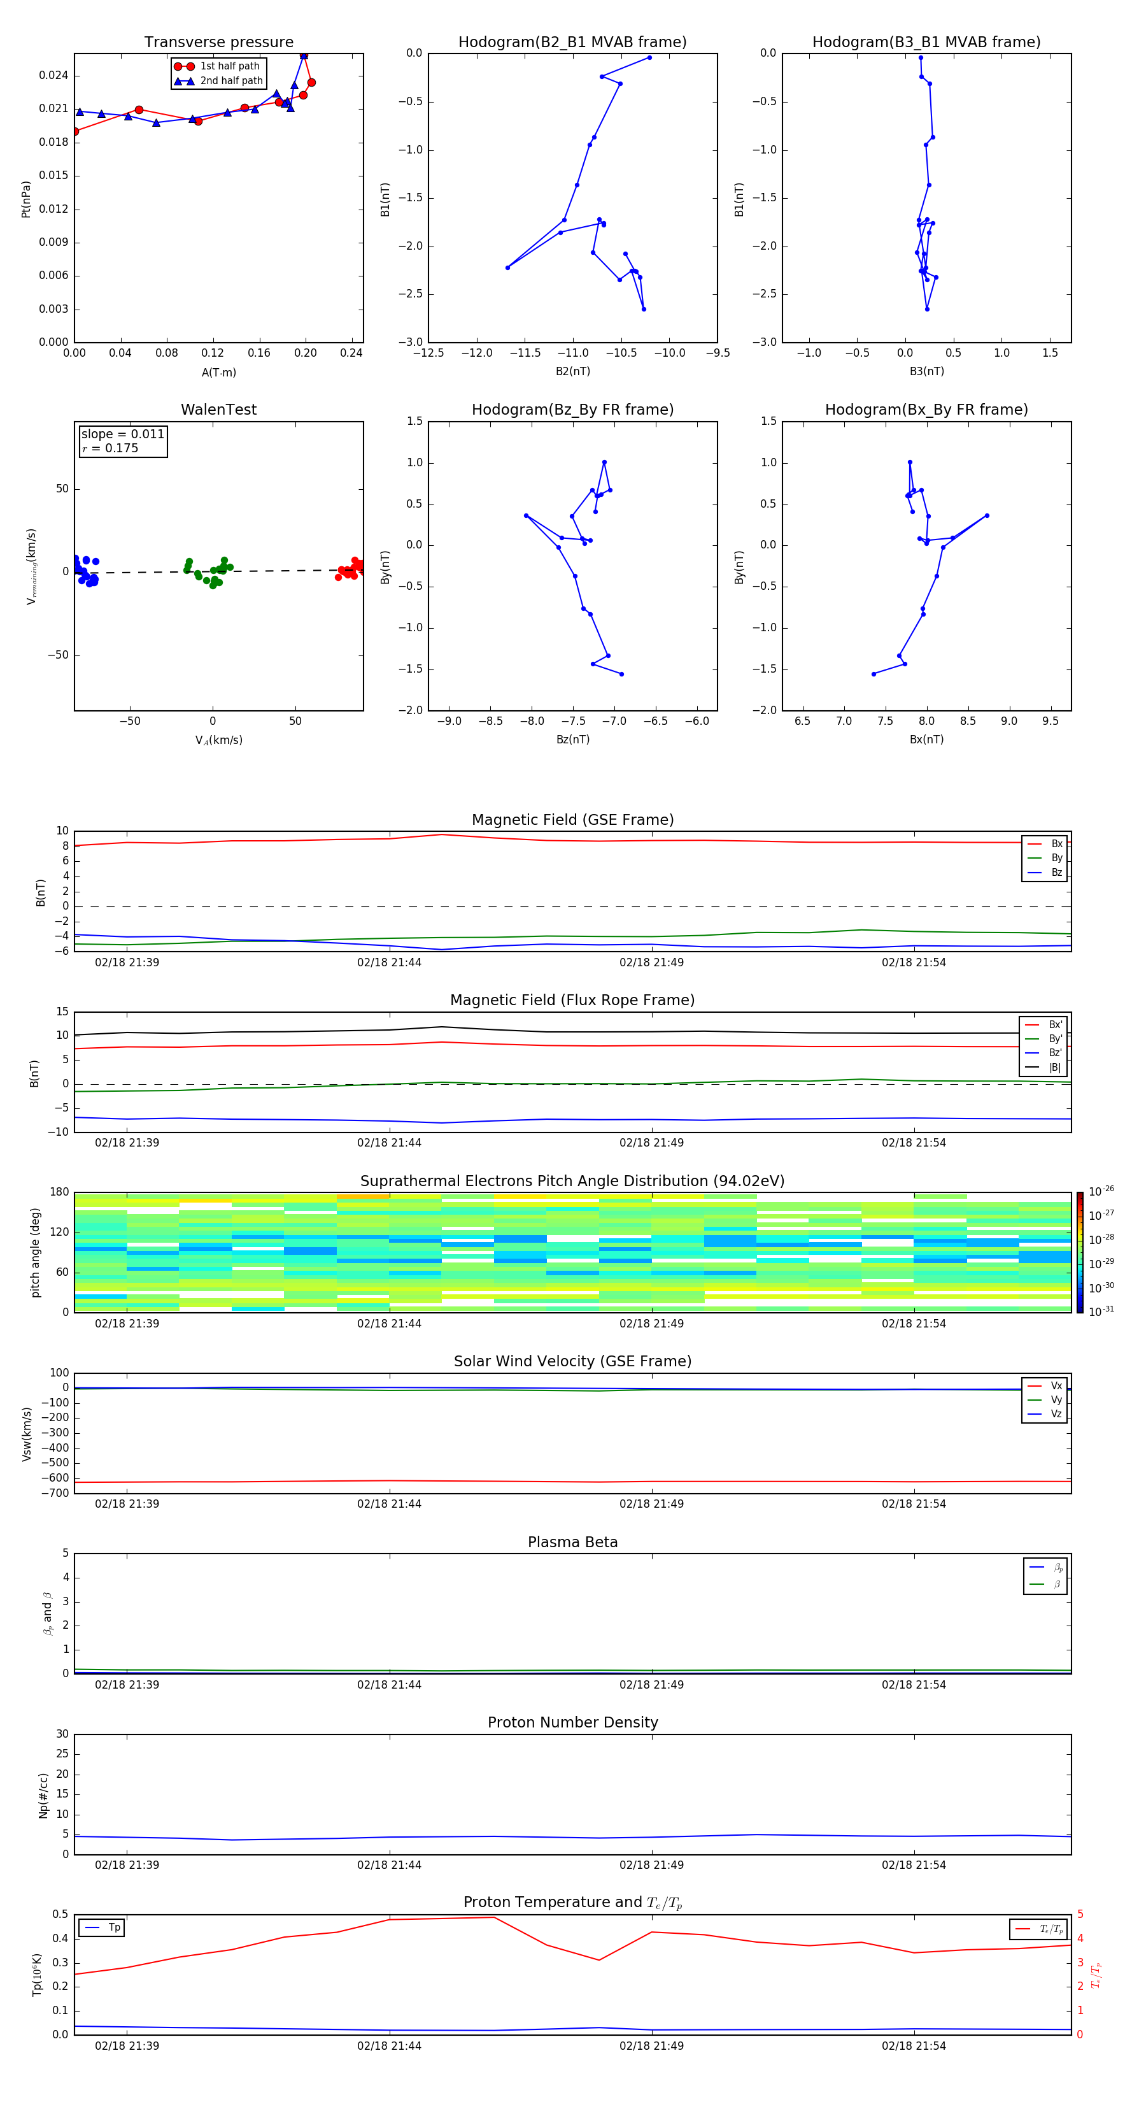Click the 'B3(nT)' x-axis label
The height and width of the screenshot is (2102, 1146).
(x=926, y=371)
